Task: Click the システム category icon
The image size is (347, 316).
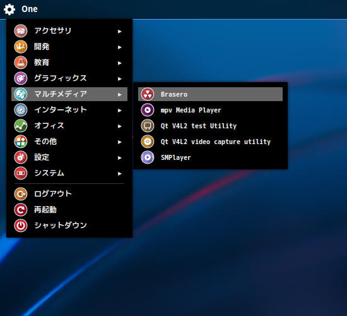Action: pos(21,173)
